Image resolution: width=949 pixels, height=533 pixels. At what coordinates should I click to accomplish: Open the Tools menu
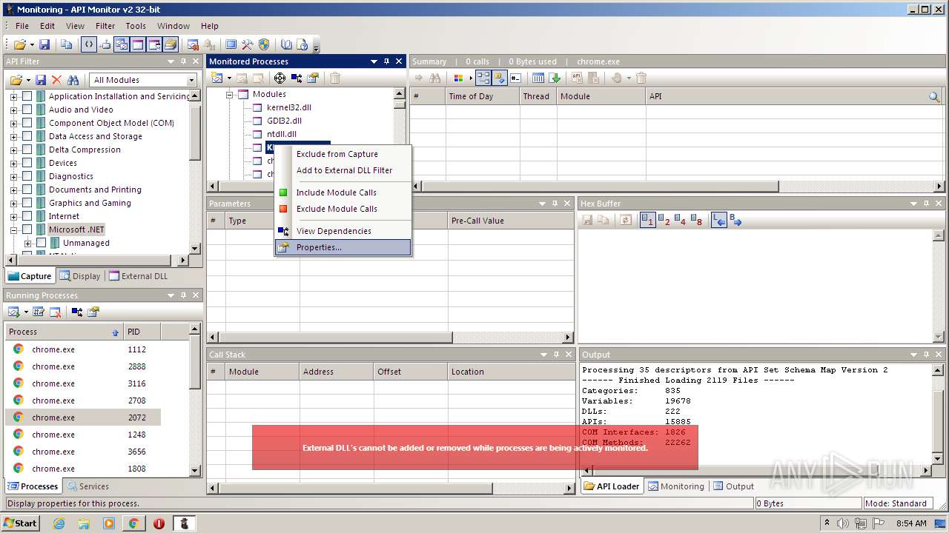pyautogui.click(x=136, y=26)
